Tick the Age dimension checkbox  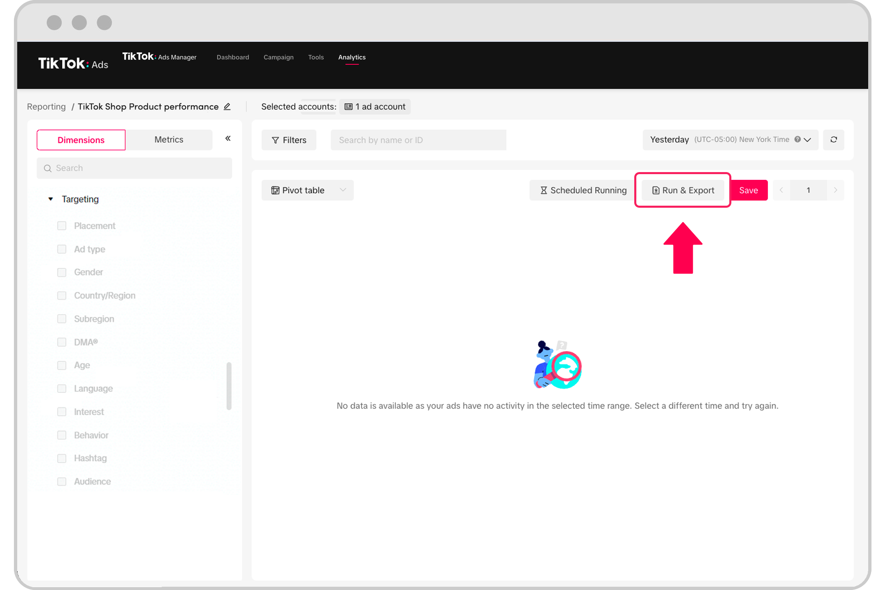click(62, 365)
